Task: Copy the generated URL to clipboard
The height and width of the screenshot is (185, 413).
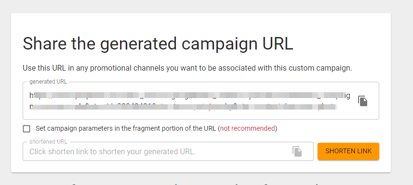Action: tap(362, 101)
